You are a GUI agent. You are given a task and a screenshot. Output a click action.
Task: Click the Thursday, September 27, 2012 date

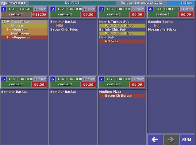[x=141, y=3]
